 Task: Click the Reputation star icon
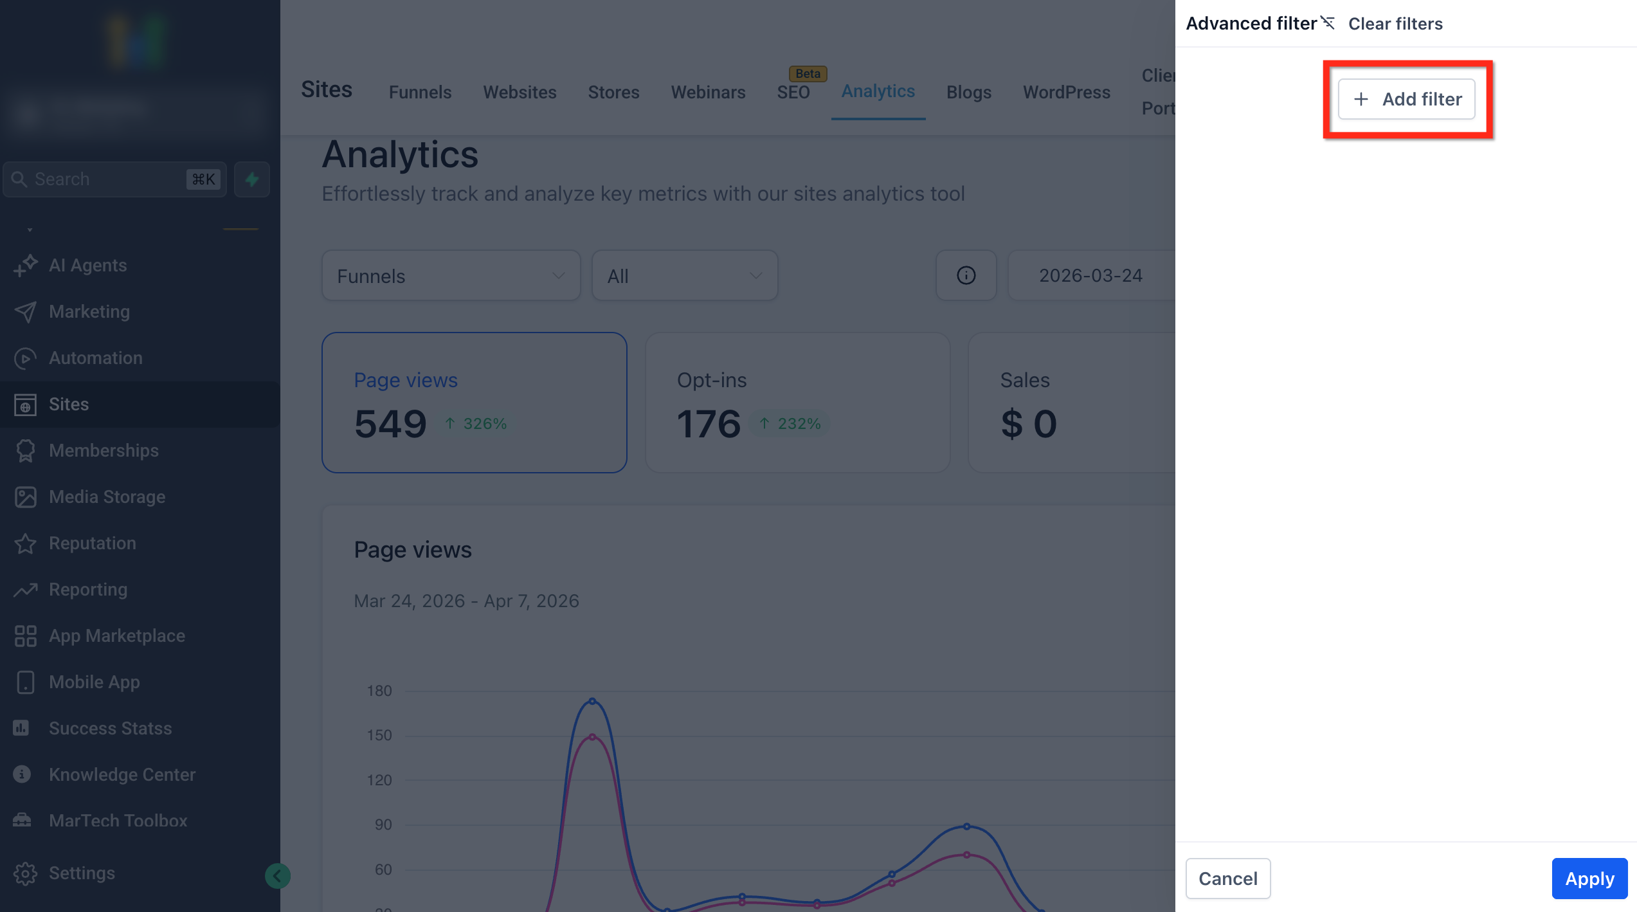25,543
